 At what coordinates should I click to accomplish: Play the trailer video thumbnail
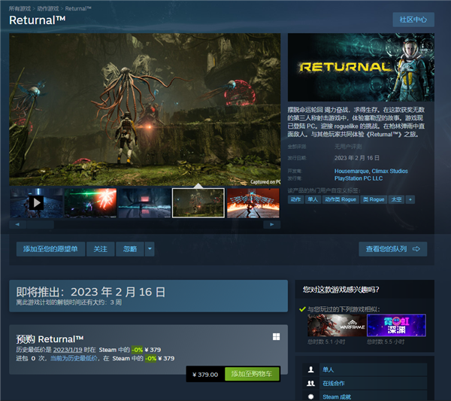[36, 203]
